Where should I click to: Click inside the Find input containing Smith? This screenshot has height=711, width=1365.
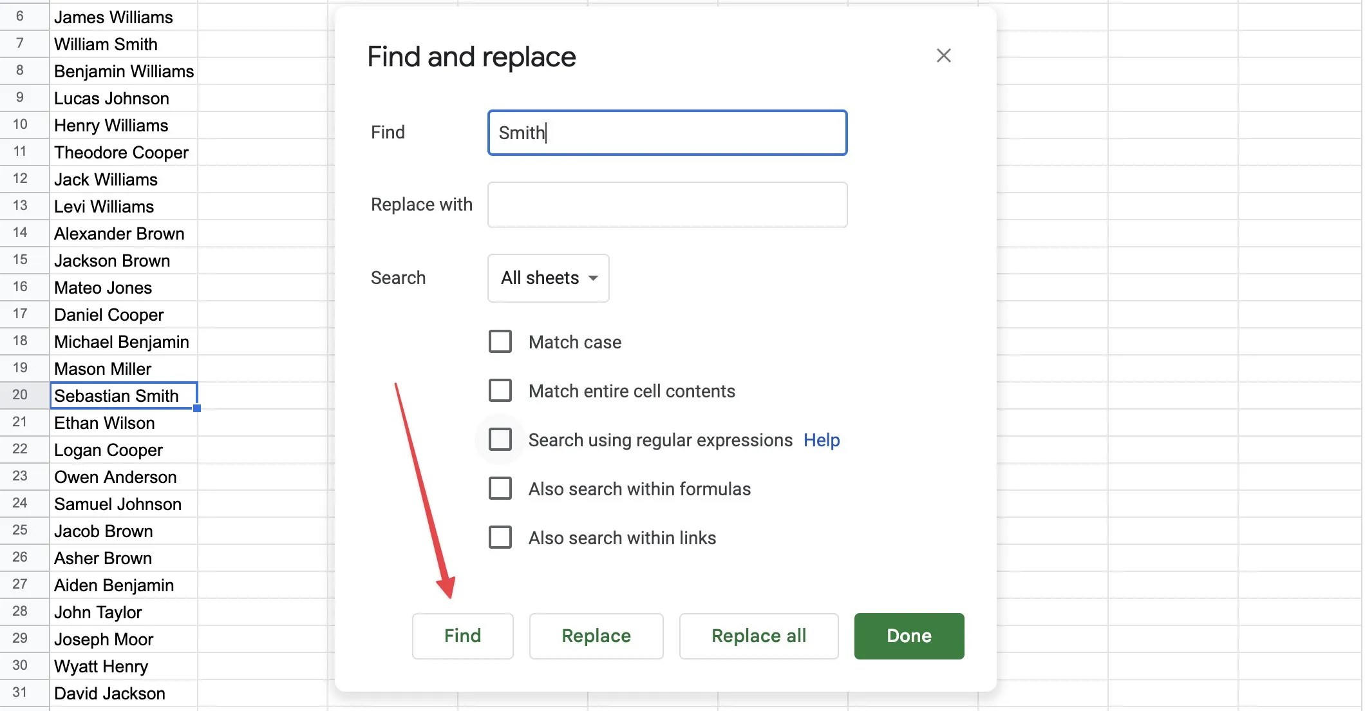click(x=666, y=133)
